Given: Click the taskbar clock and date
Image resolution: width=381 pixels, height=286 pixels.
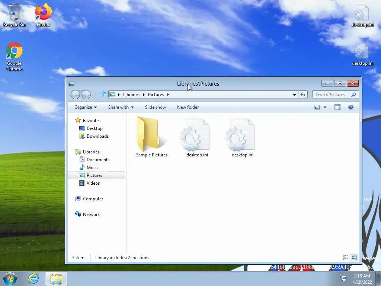Looking at the screenshot, I should [x=362, y=279].
